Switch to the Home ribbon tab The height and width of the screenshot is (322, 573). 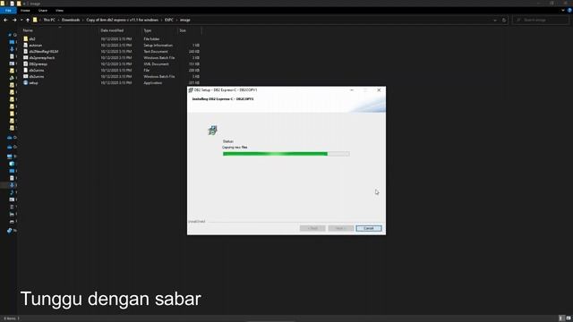(25, 11)
